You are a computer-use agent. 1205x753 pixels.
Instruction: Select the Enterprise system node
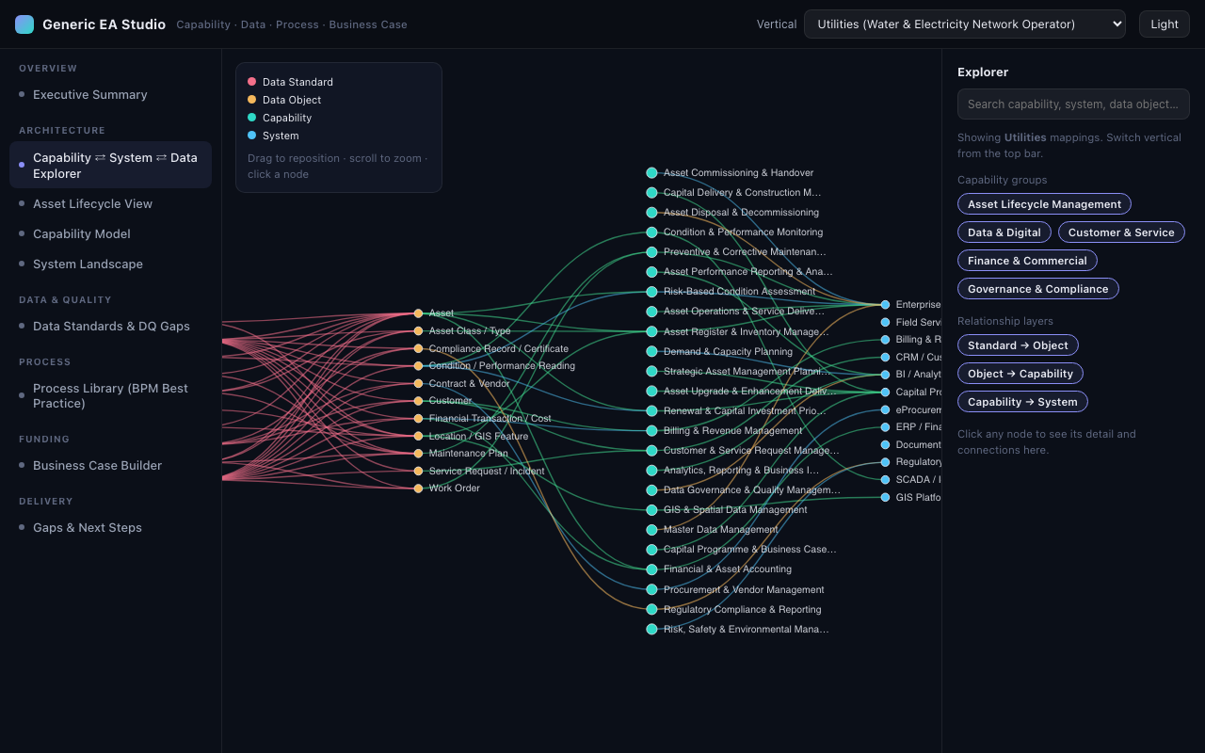coord(885,305)
